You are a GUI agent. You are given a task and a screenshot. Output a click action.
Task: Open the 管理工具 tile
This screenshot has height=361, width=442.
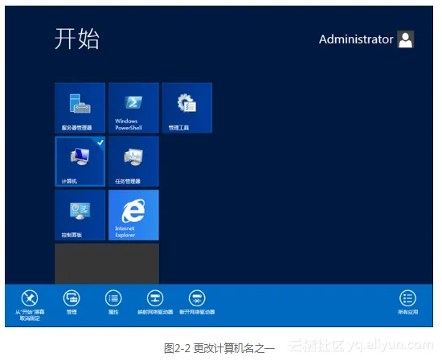187,108
